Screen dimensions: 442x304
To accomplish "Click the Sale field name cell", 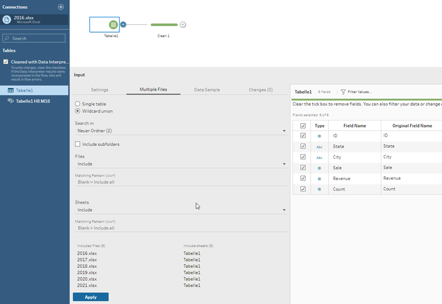I will [355, 168].
